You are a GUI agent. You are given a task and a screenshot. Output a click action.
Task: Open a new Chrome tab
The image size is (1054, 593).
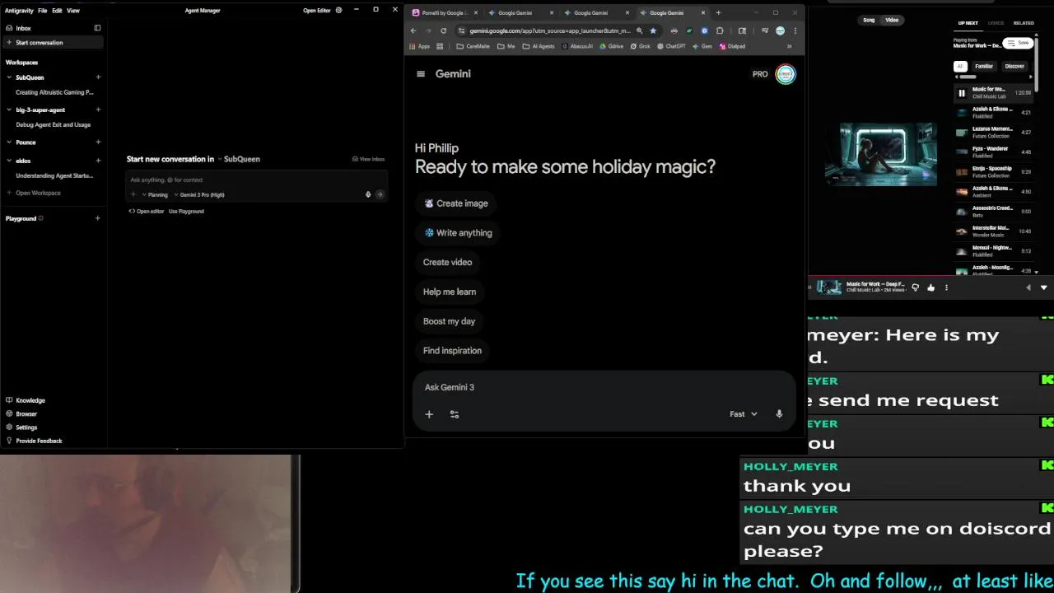click(x=718, y=12)
